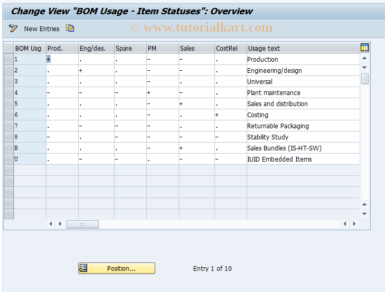Select the row for BOM usage 4
The width and height of the screenshot is (385, 292).
[x=9, y=92]
